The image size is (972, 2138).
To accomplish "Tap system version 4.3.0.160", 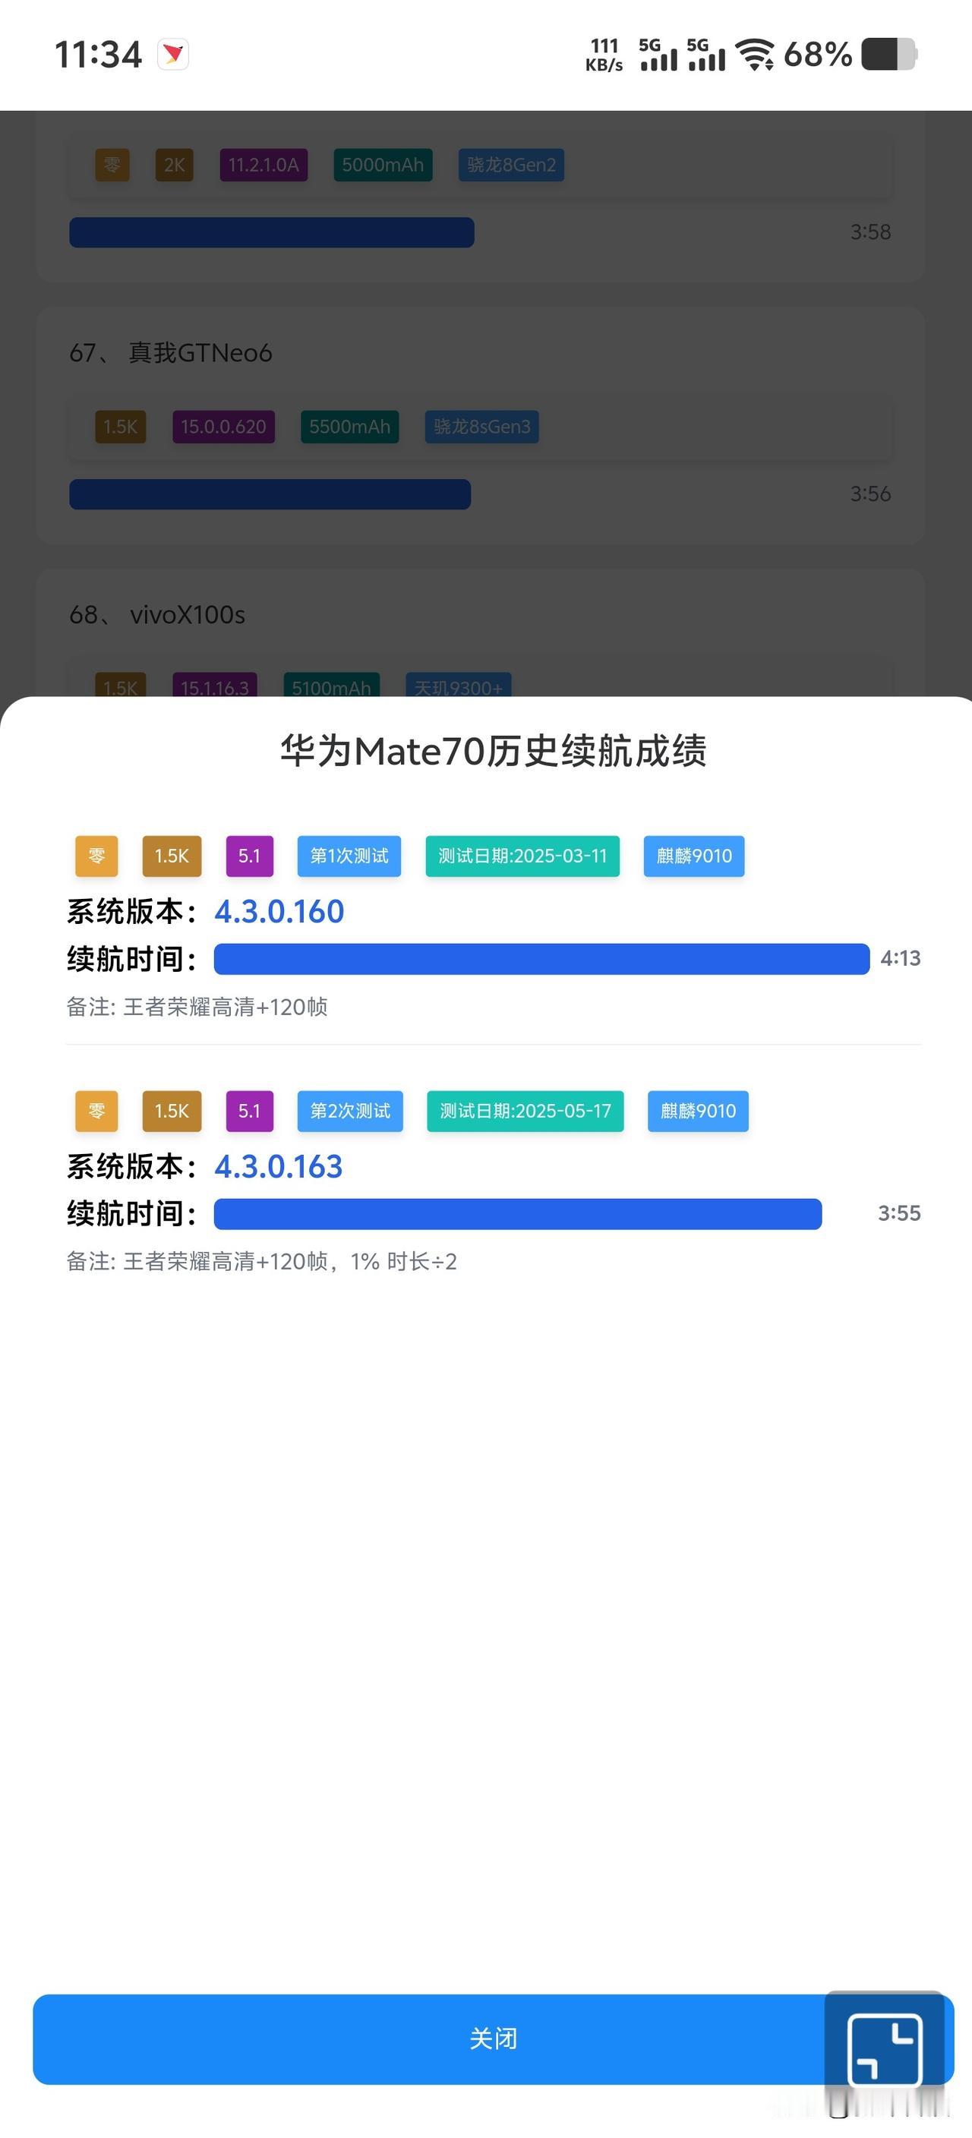I will point(279,911).
